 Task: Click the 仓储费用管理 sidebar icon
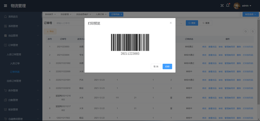coord(6,119)
